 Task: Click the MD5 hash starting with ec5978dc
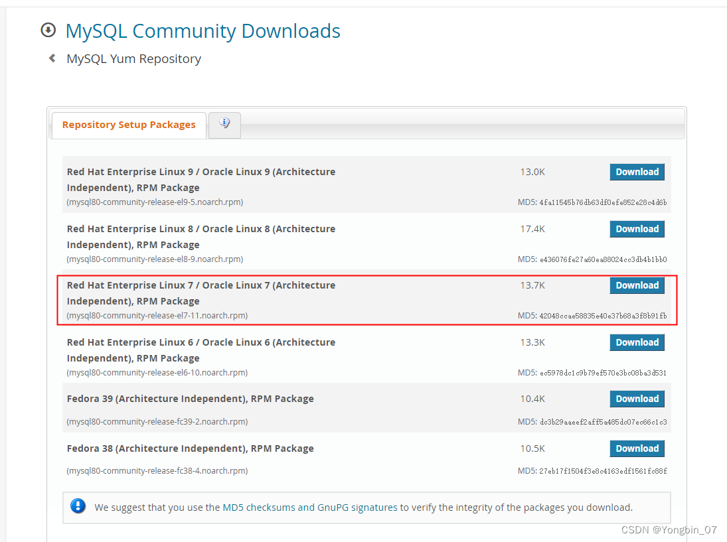[604, 373]
